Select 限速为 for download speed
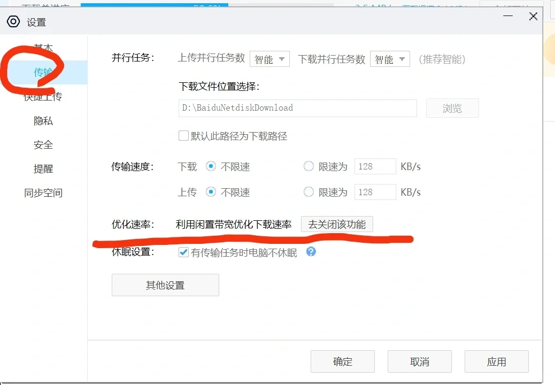This screenshot has height=385, width=555. pyautogui.click(x=309, y=166)
